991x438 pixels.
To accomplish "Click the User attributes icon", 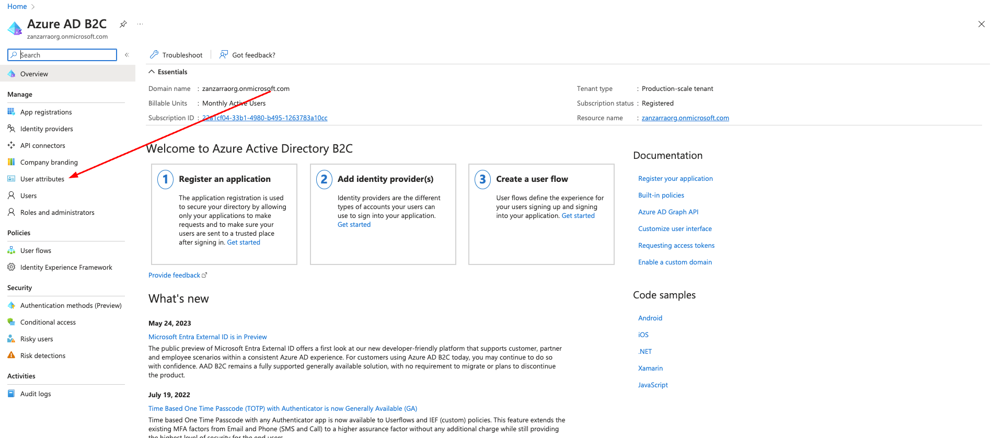I will coord(11,179).
